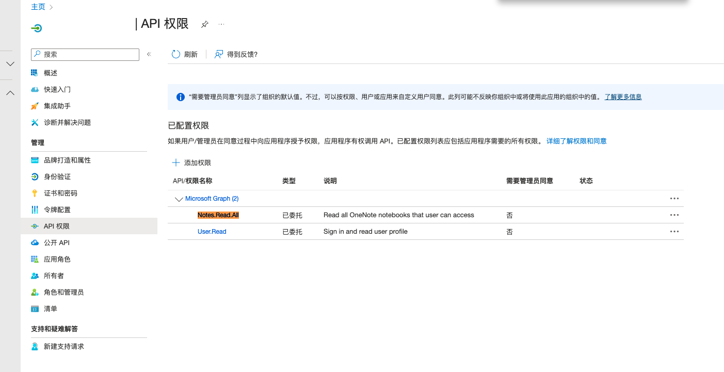Collapse the Microsoft Graph permissions group chevron
The height and width of the screenshot is (372, 724).
point(179,199)
